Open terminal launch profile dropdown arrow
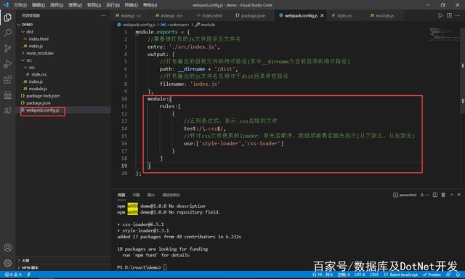Viewport: 465px width, 279px height. tap(427, 195)
